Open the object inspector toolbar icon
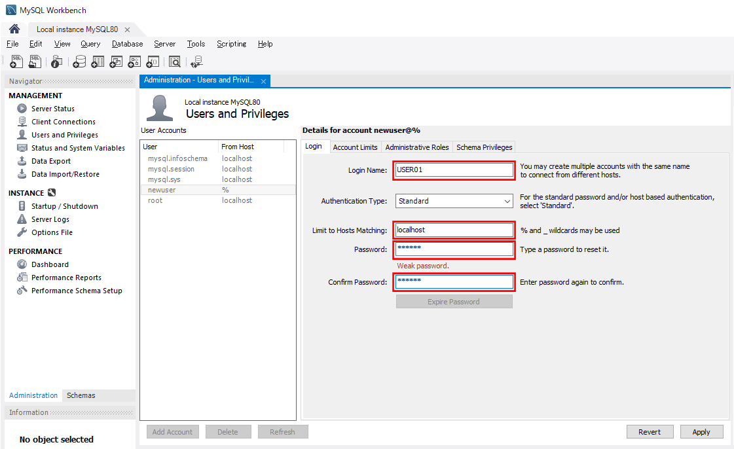The width and height of the screenshot is (734, 449). (57, 62)
